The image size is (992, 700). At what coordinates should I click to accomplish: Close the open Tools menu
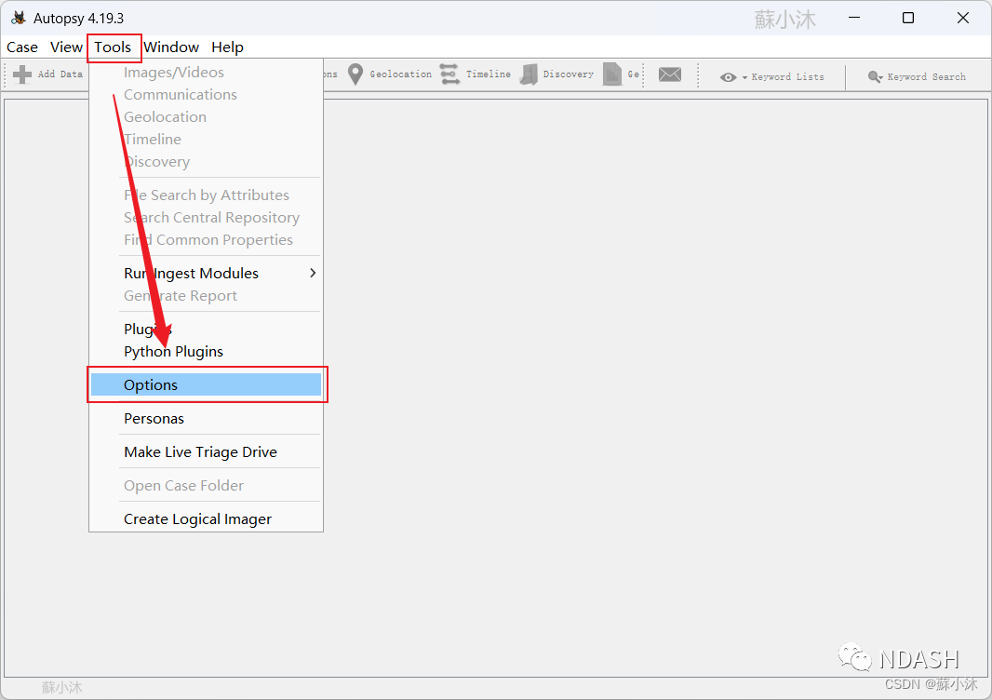[x=114, y=47]
